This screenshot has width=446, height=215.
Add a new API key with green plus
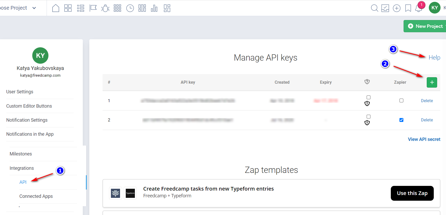pos(432,82)
